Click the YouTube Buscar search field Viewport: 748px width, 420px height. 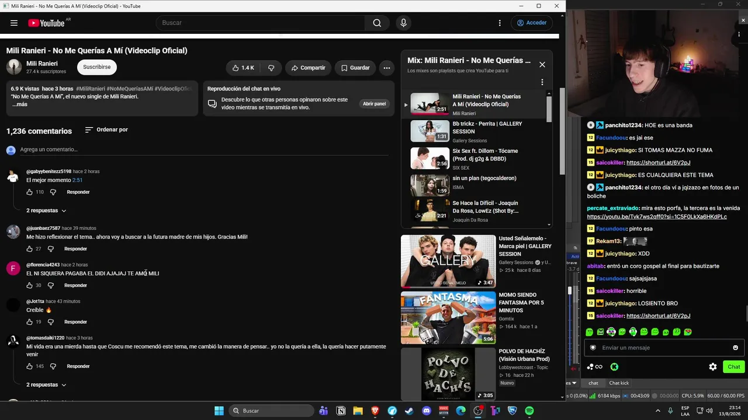click(260, 23)
